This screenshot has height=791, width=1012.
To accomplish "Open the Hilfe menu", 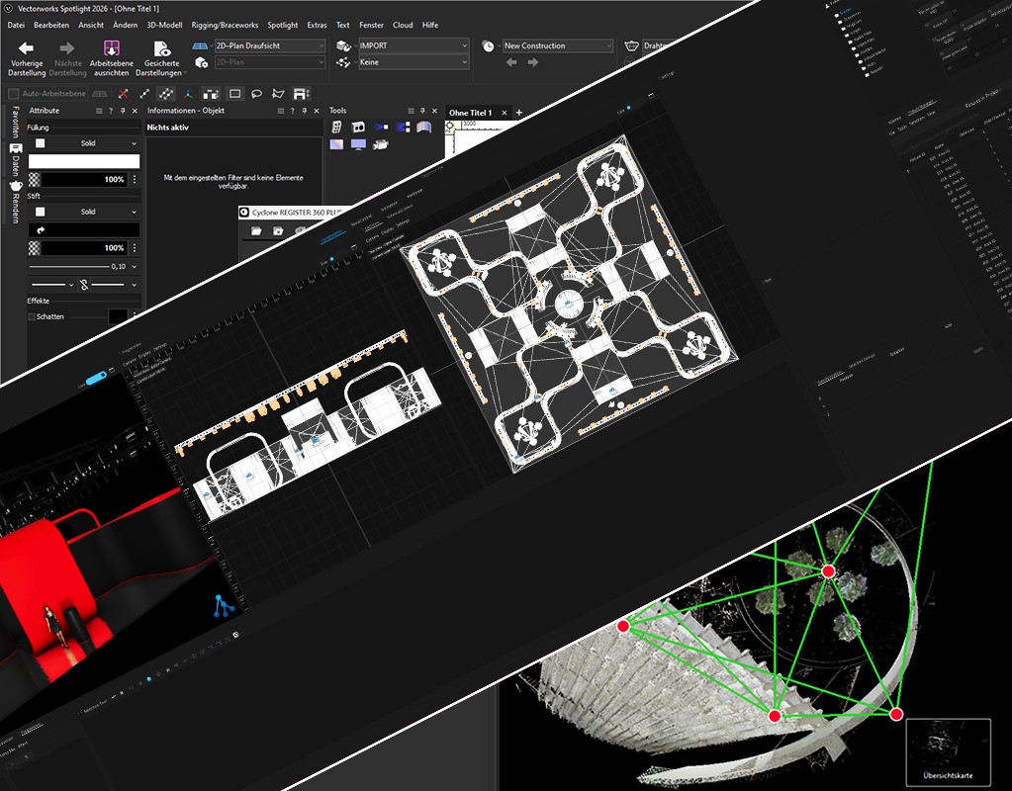I will (430, 25).
